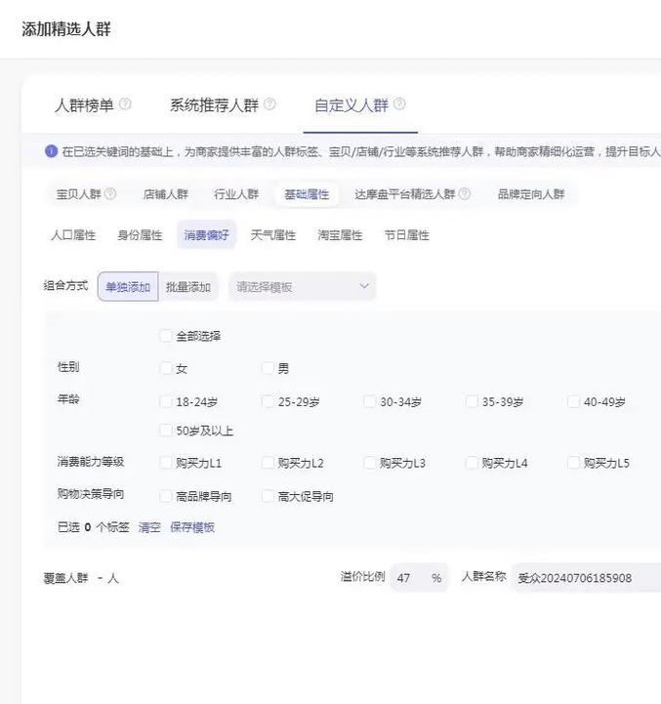
Task: Enable 购买力L1 checkbox
Action: (166, 463)
